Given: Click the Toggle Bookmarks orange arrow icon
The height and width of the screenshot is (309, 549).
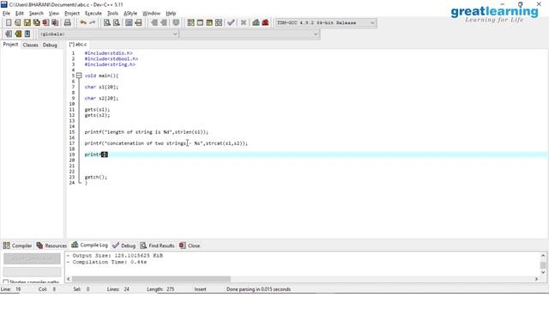Looking at the screenshot, I should click(18, 34).
